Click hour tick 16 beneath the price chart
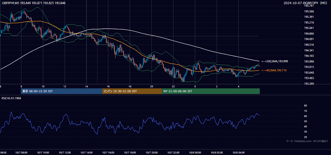Image resolution: width=331 pixels, height=155 pixels. (x=108, y=87)
